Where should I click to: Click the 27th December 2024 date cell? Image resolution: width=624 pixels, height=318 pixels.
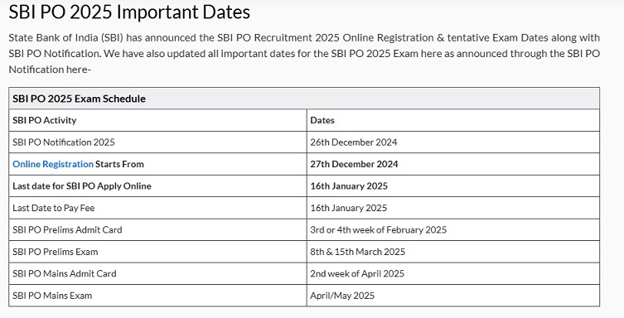453,164
